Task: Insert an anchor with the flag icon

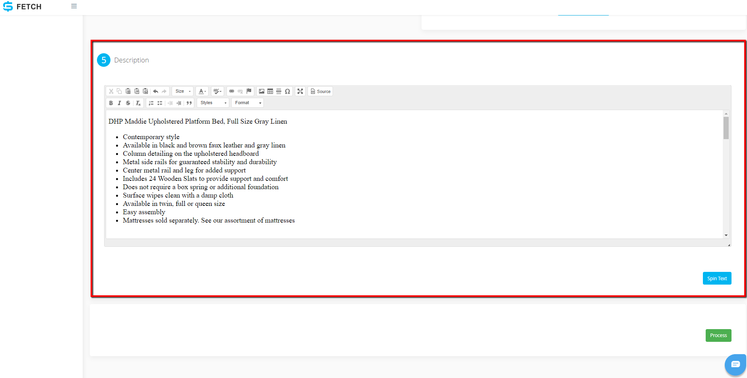Action: (x=249, y=91)
